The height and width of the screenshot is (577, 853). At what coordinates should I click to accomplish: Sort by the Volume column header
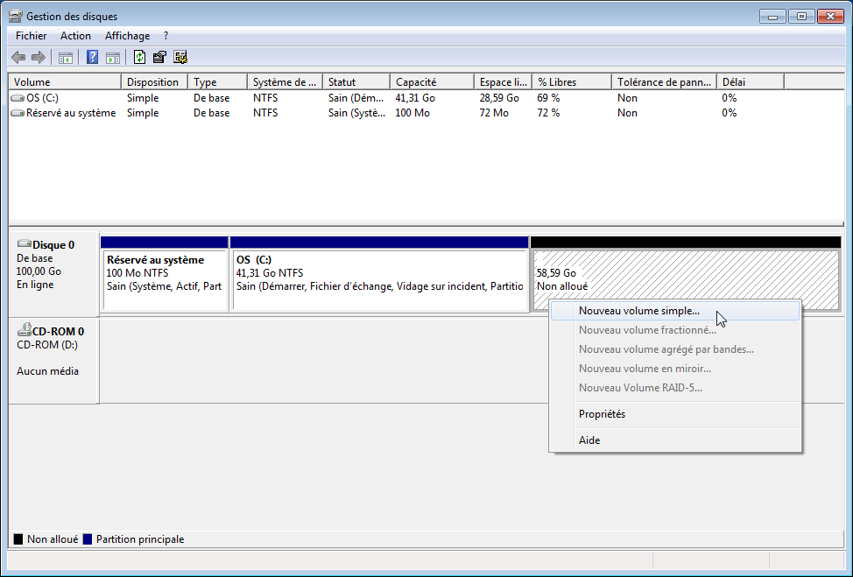(x=65, y=82)
